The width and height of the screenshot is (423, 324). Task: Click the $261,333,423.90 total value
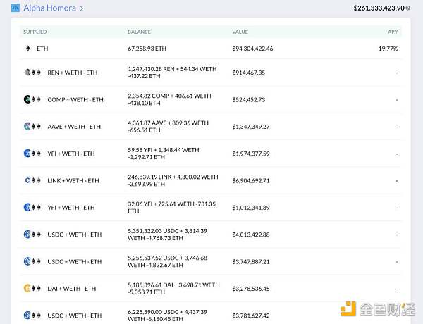(379, 8)
